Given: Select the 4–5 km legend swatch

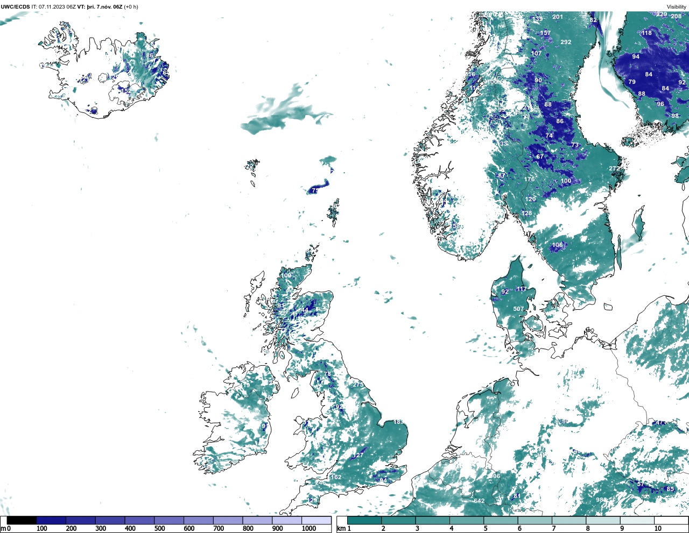Looking at the screenshot, I should click(467, 521).
